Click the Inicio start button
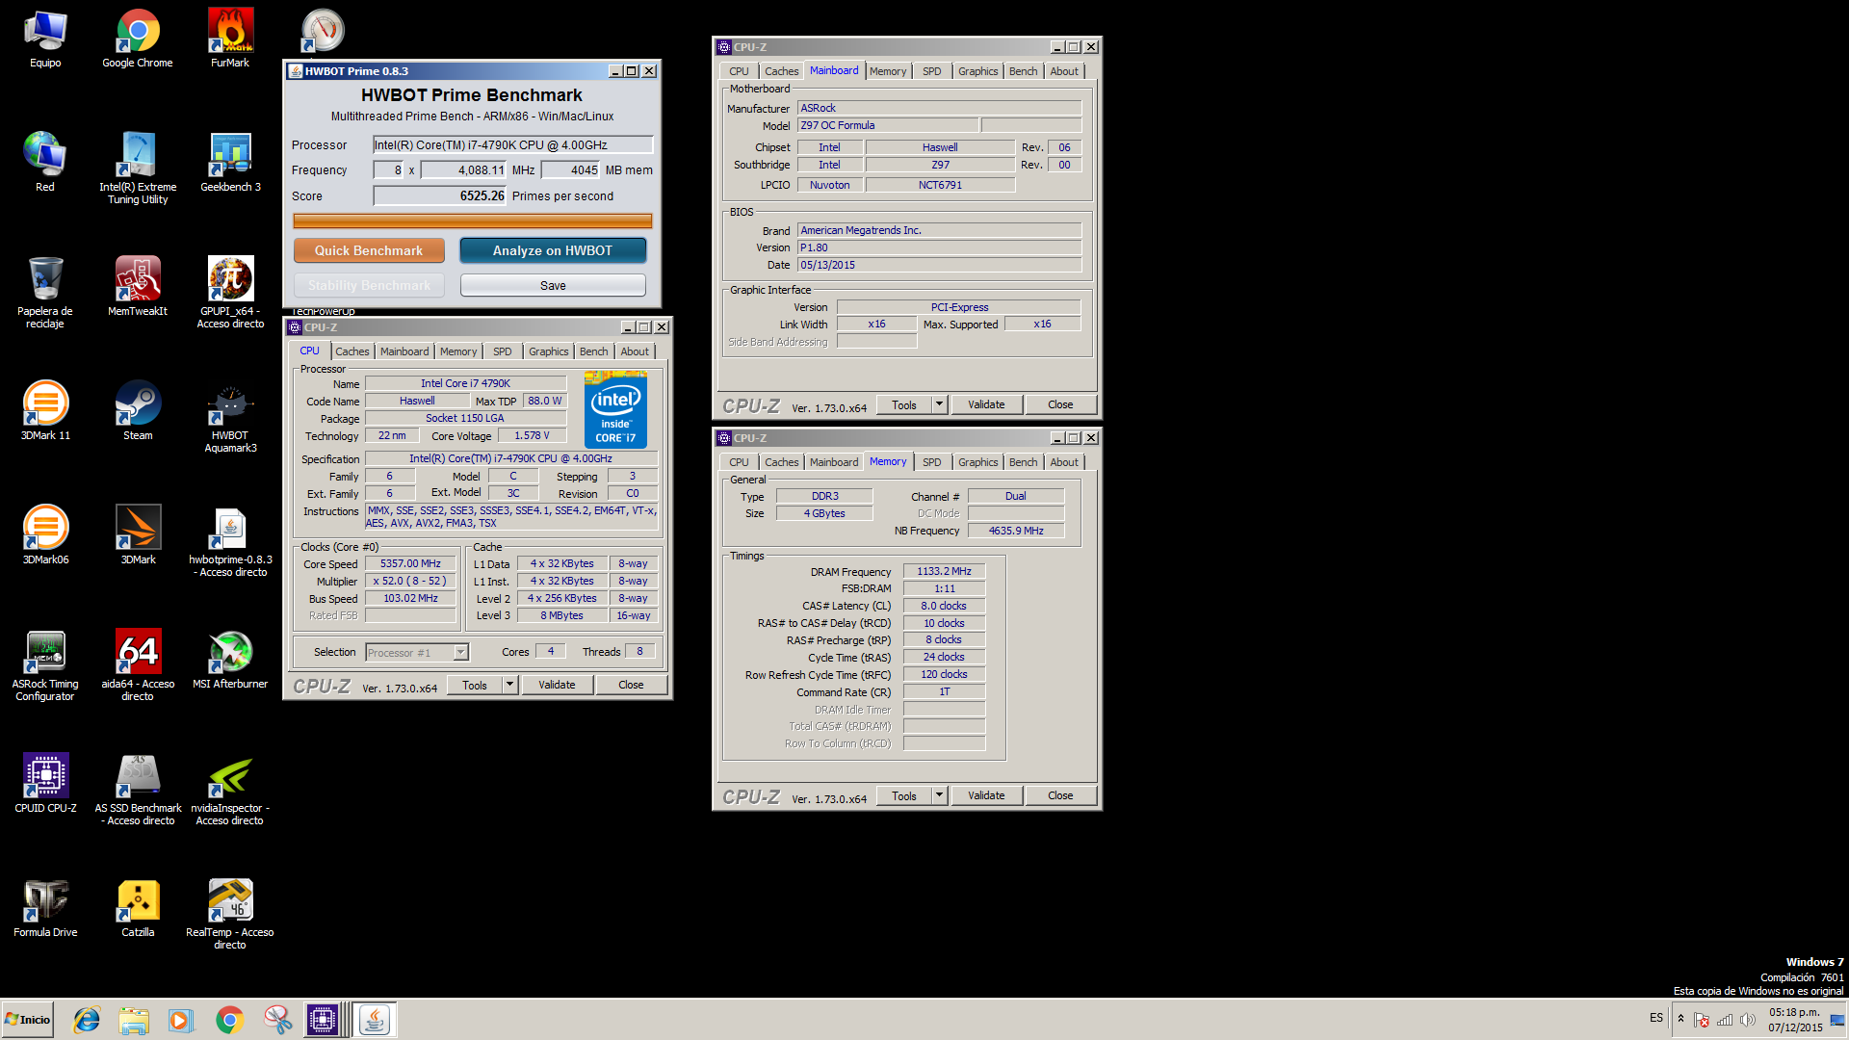1849x1040 pixels. [x=28, y=1020]
